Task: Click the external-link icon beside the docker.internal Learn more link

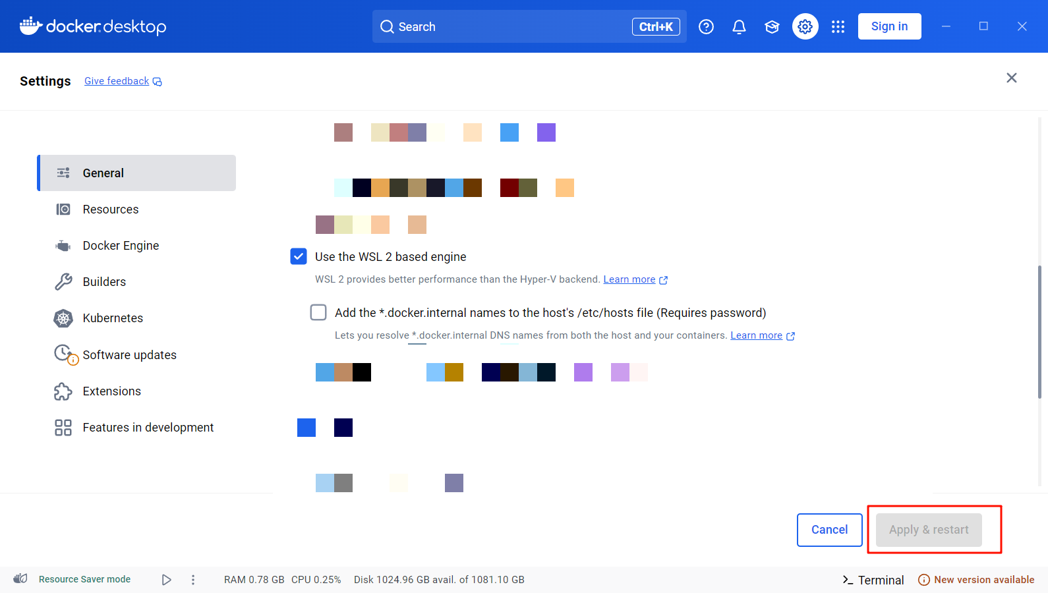Action: click(791, 336)
